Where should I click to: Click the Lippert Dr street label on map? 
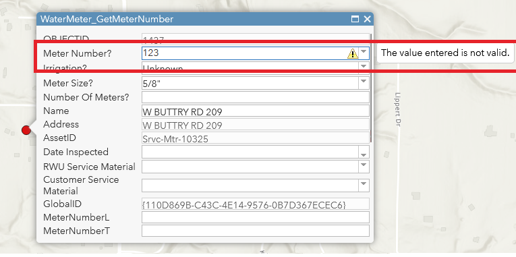coord(397,109)
